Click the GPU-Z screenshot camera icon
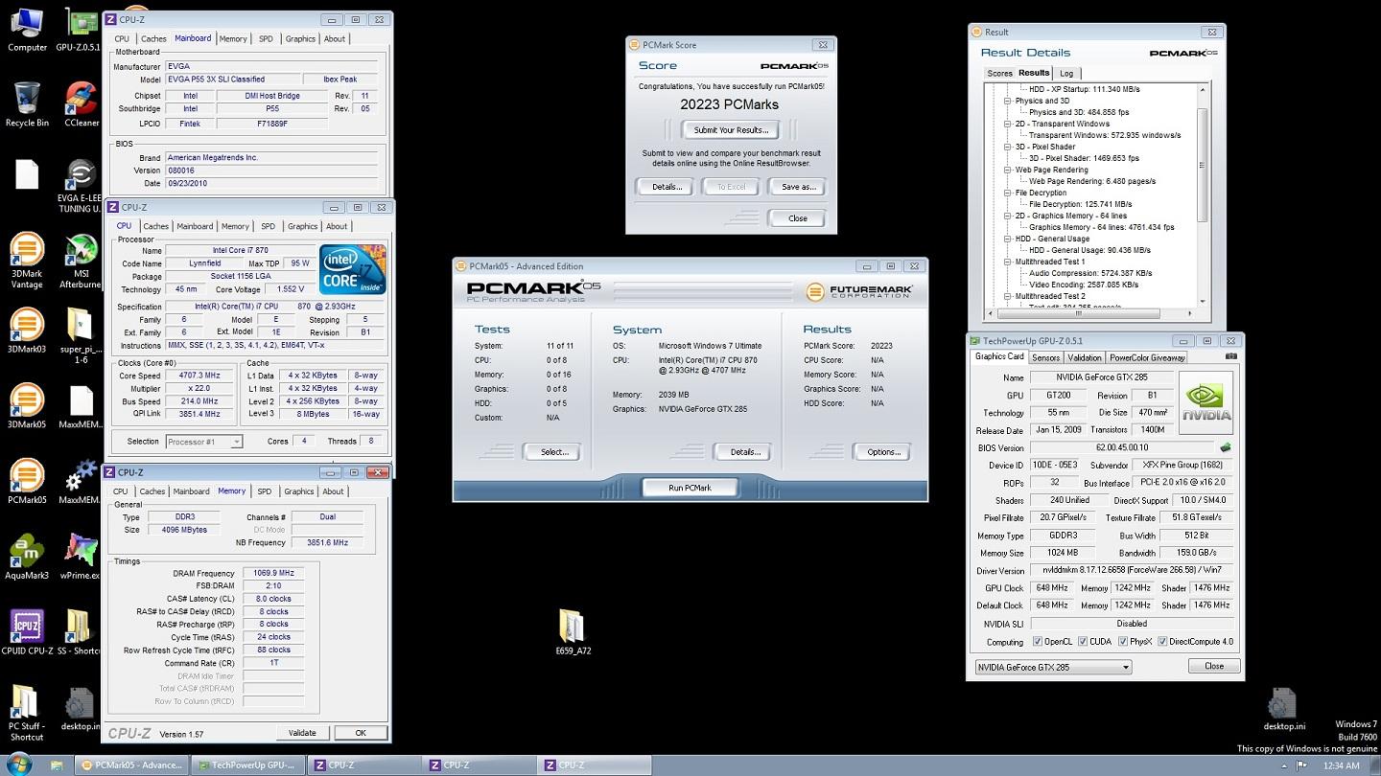 coord(1231,356)
